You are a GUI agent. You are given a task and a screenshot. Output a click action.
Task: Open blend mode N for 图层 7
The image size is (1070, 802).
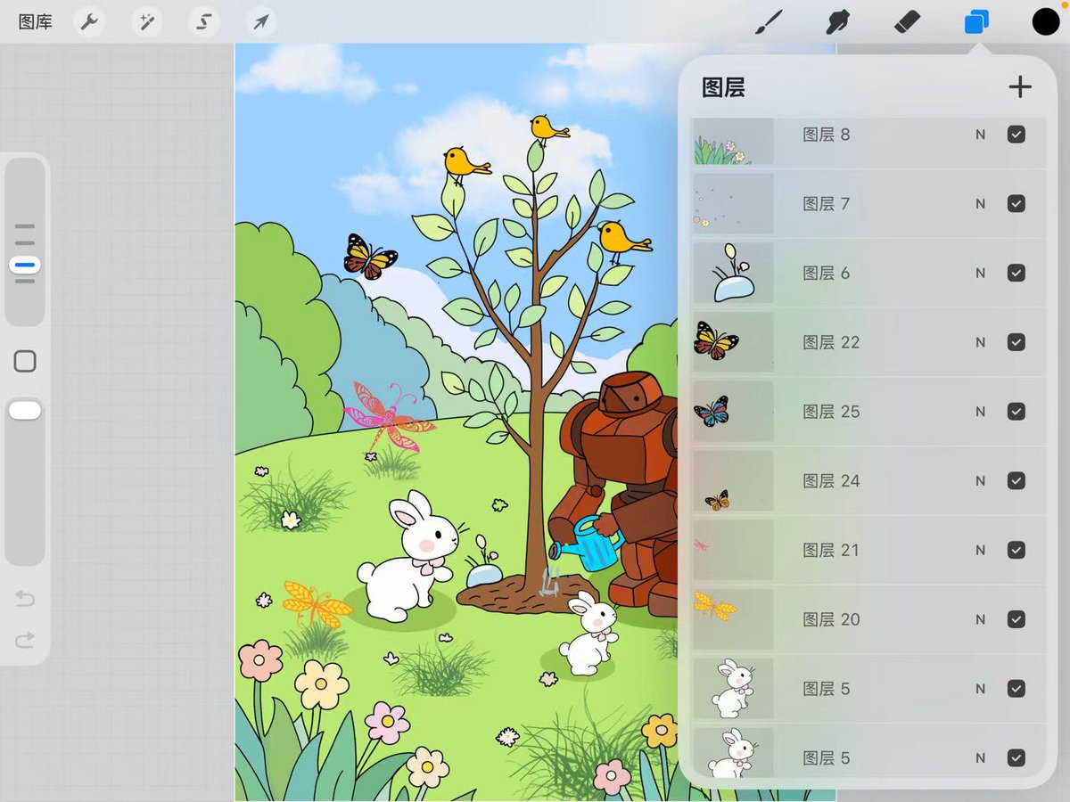(x=980, y=203)
